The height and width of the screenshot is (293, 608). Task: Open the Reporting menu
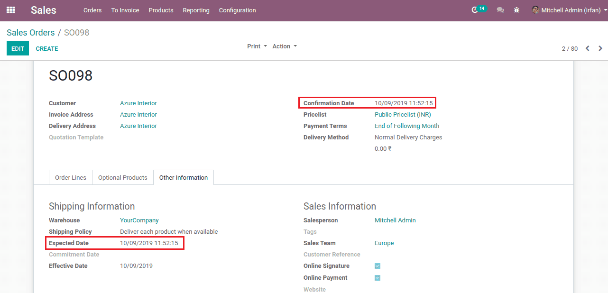(196, 10)
